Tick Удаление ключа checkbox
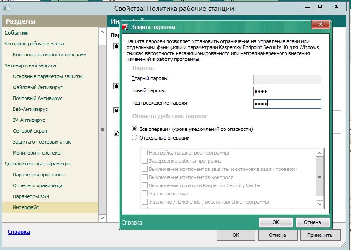The image size is (351, 250). 145,194
